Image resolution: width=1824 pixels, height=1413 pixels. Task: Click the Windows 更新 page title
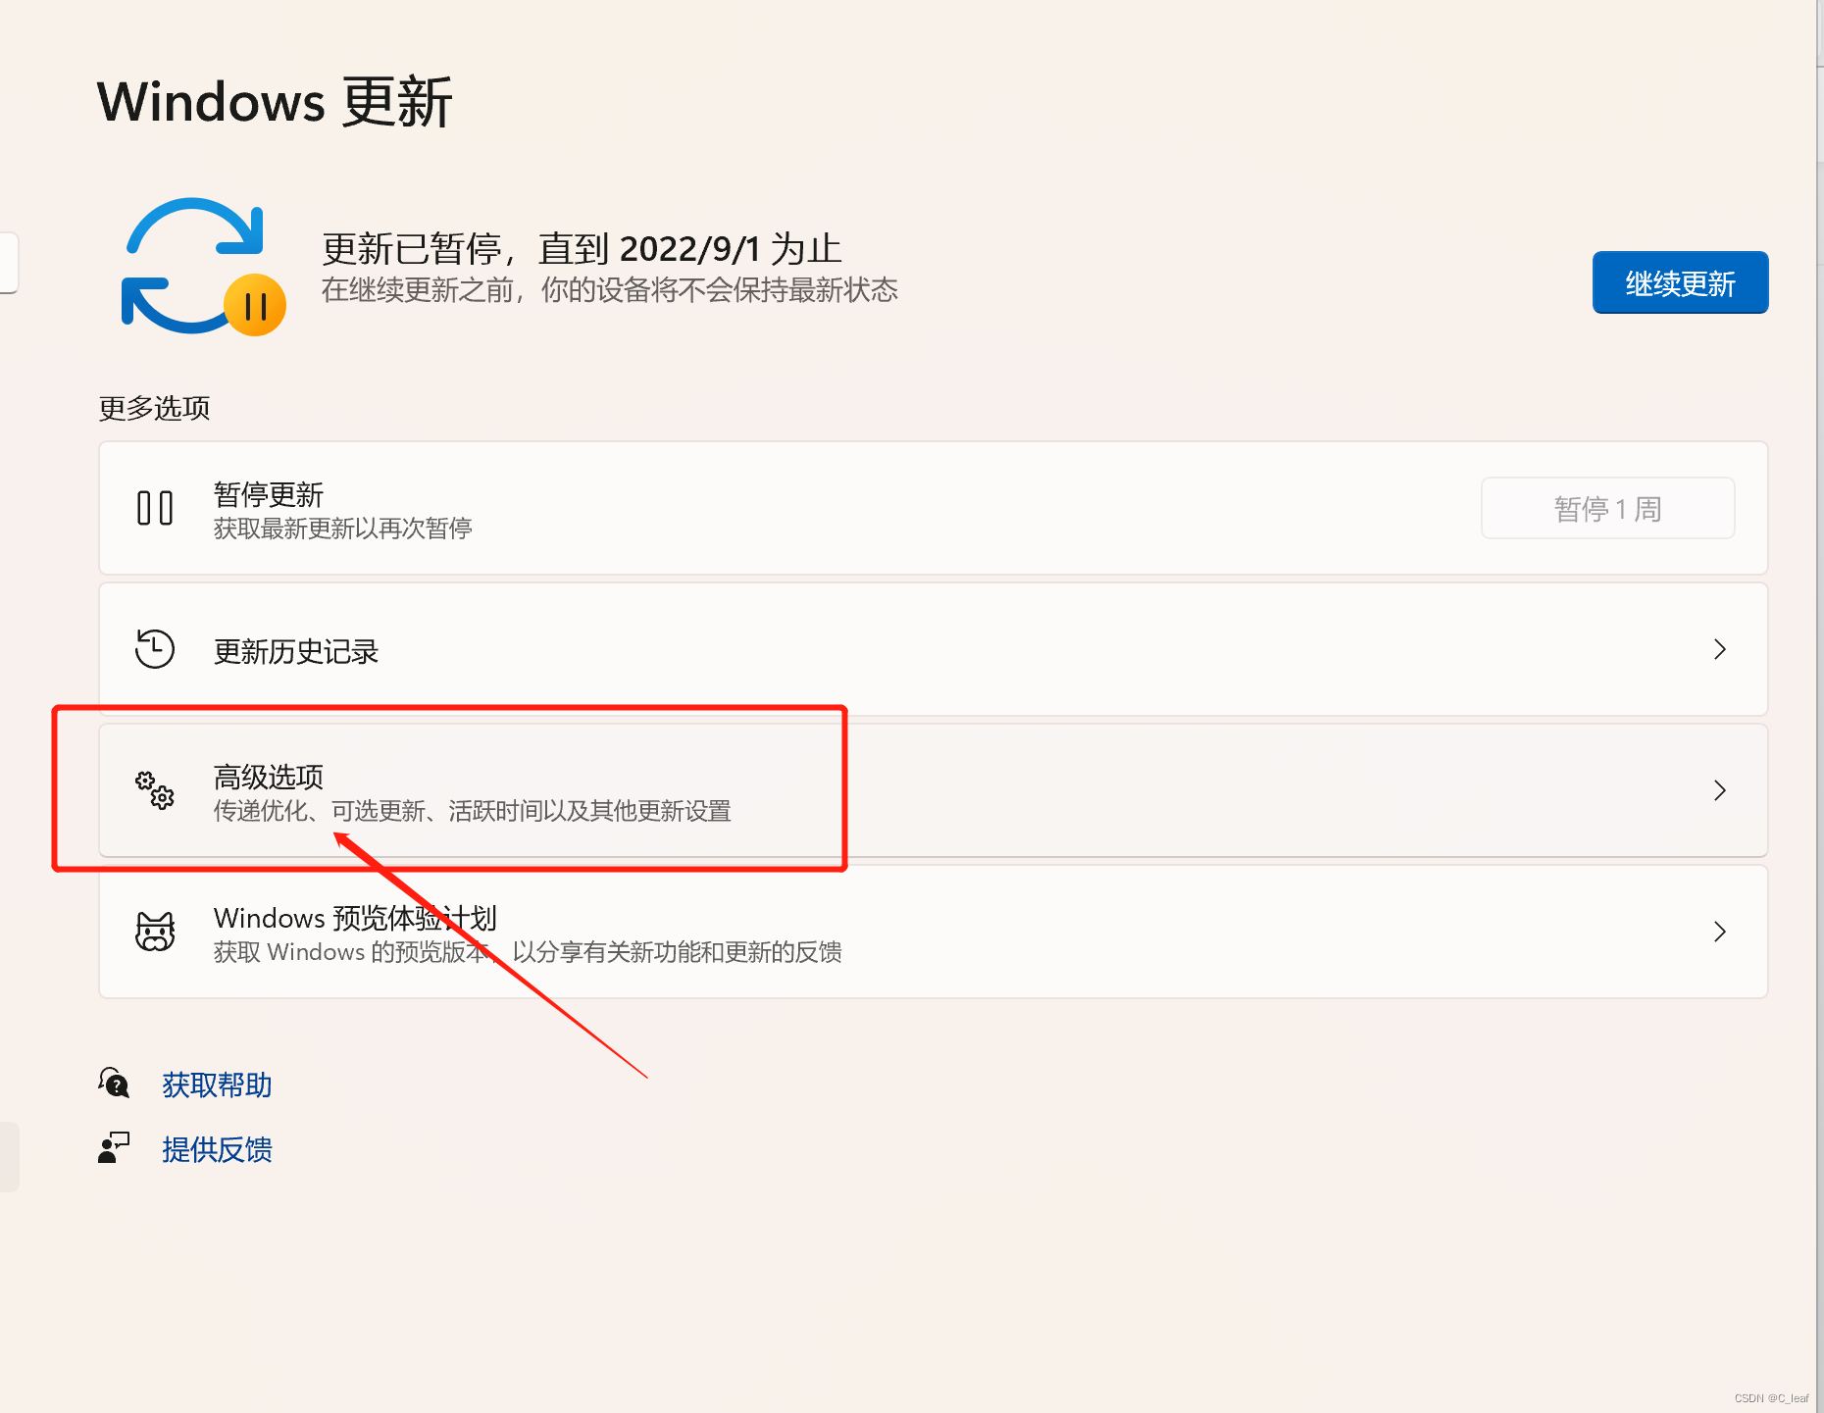(x=275, y=102)
